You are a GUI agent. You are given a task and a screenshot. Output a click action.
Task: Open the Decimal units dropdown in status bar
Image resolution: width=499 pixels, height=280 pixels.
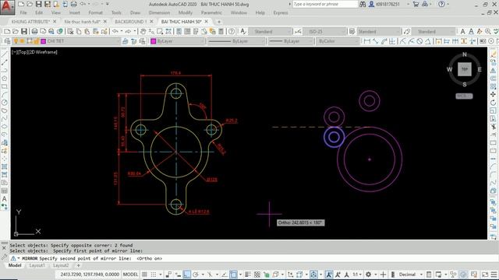410,275
